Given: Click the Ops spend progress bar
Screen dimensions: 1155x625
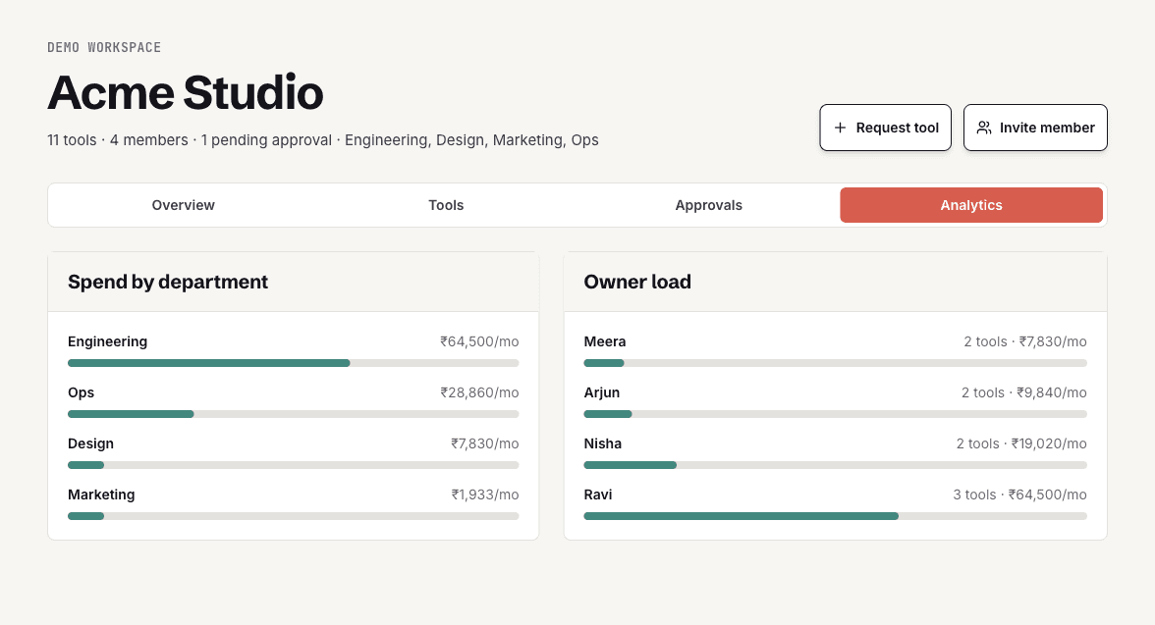Looking at the screenshot, I should point(293,414).
